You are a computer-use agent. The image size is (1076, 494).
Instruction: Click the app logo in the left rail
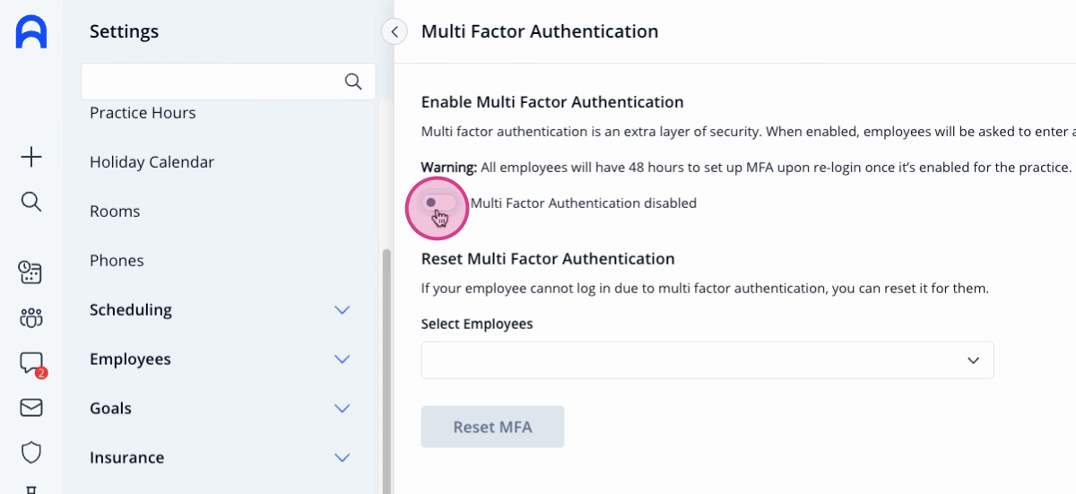(x=31, y=32)
